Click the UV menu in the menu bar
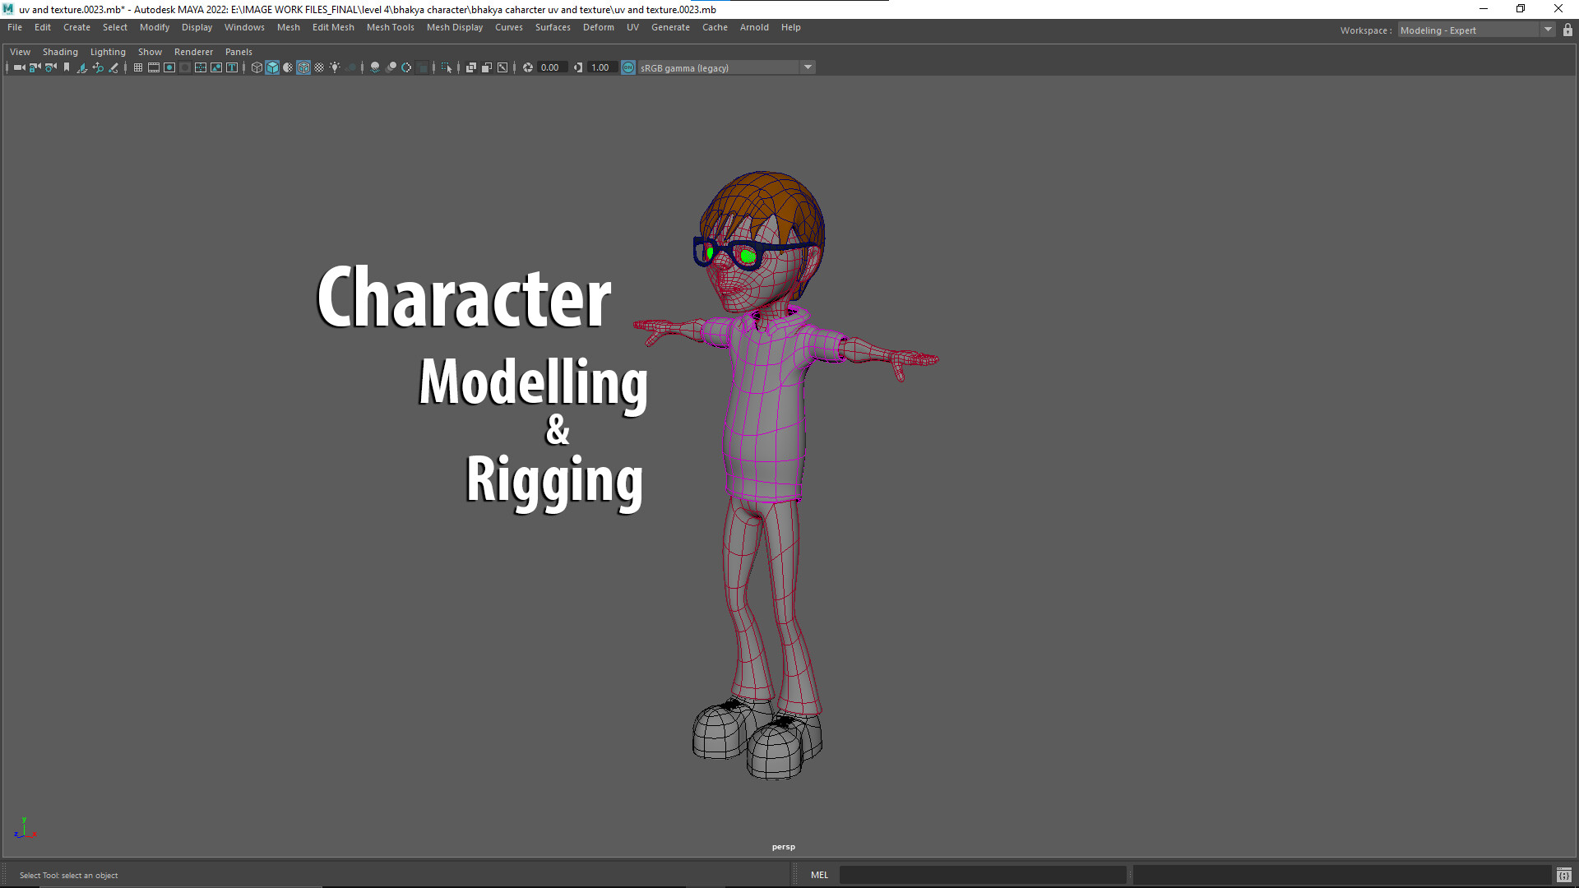Viewport: 1579px width, 888px height. [632, 27]
